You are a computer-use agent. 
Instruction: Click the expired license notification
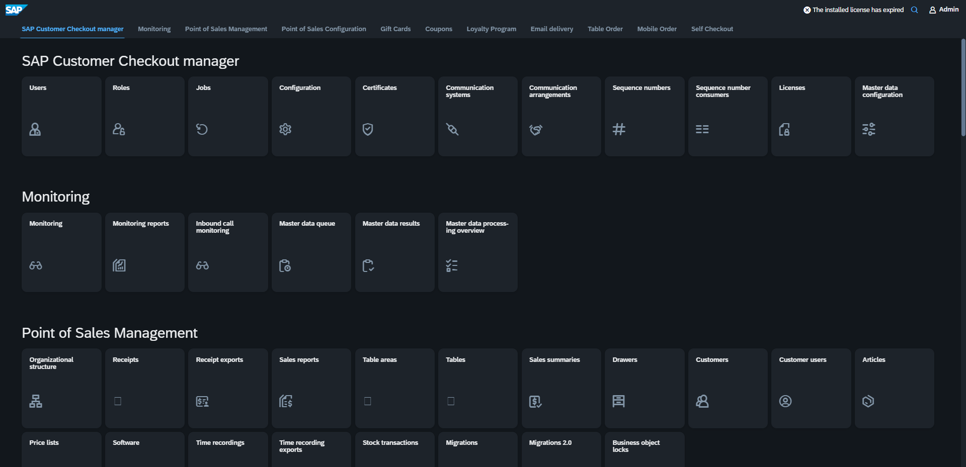(853, 10)
